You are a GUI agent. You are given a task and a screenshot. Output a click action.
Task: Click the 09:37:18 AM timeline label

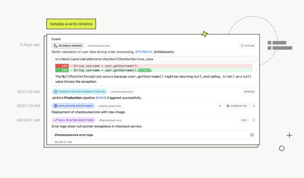(28, 105)
